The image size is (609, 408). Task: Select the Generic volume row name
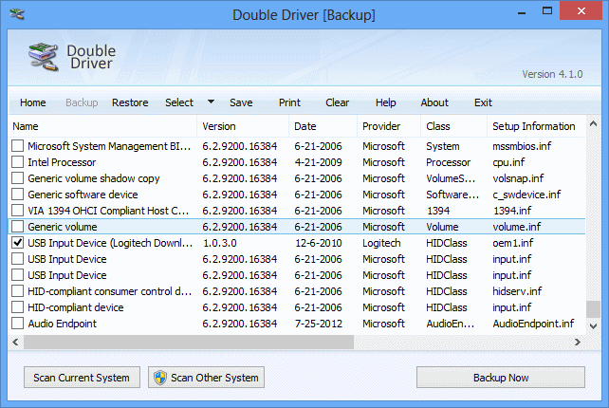pos(63,227)
